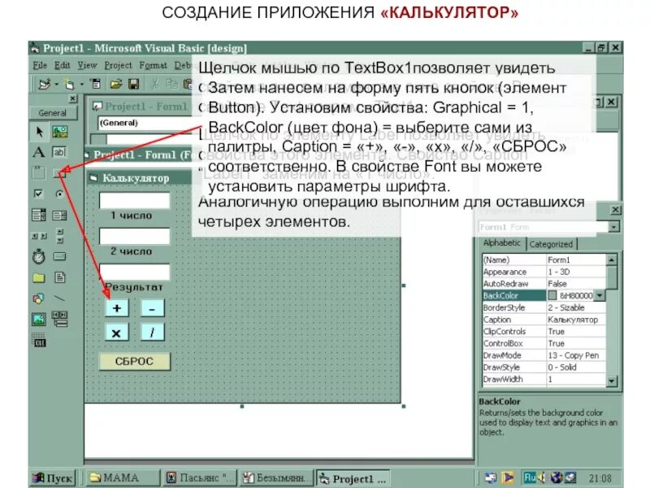The image size is (650, 488).
Task: Click the Add Standard EXE Project toolbar icon
Action: click(x=44, y=85)
